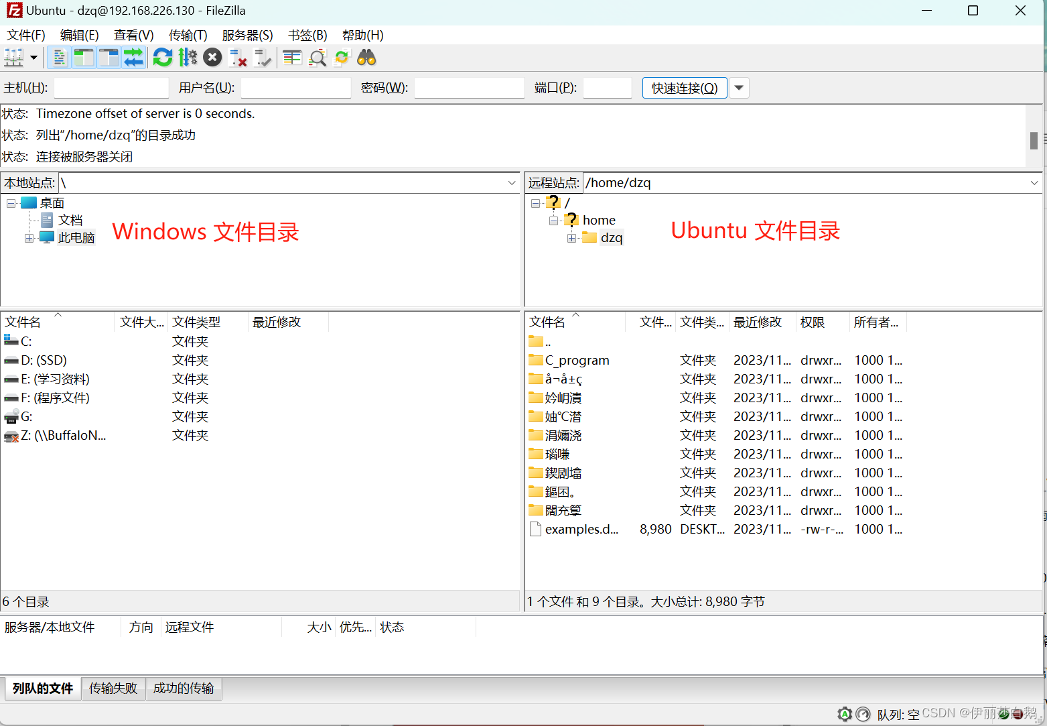Open the 本地站点 path dropdown

tap(512, 182)
